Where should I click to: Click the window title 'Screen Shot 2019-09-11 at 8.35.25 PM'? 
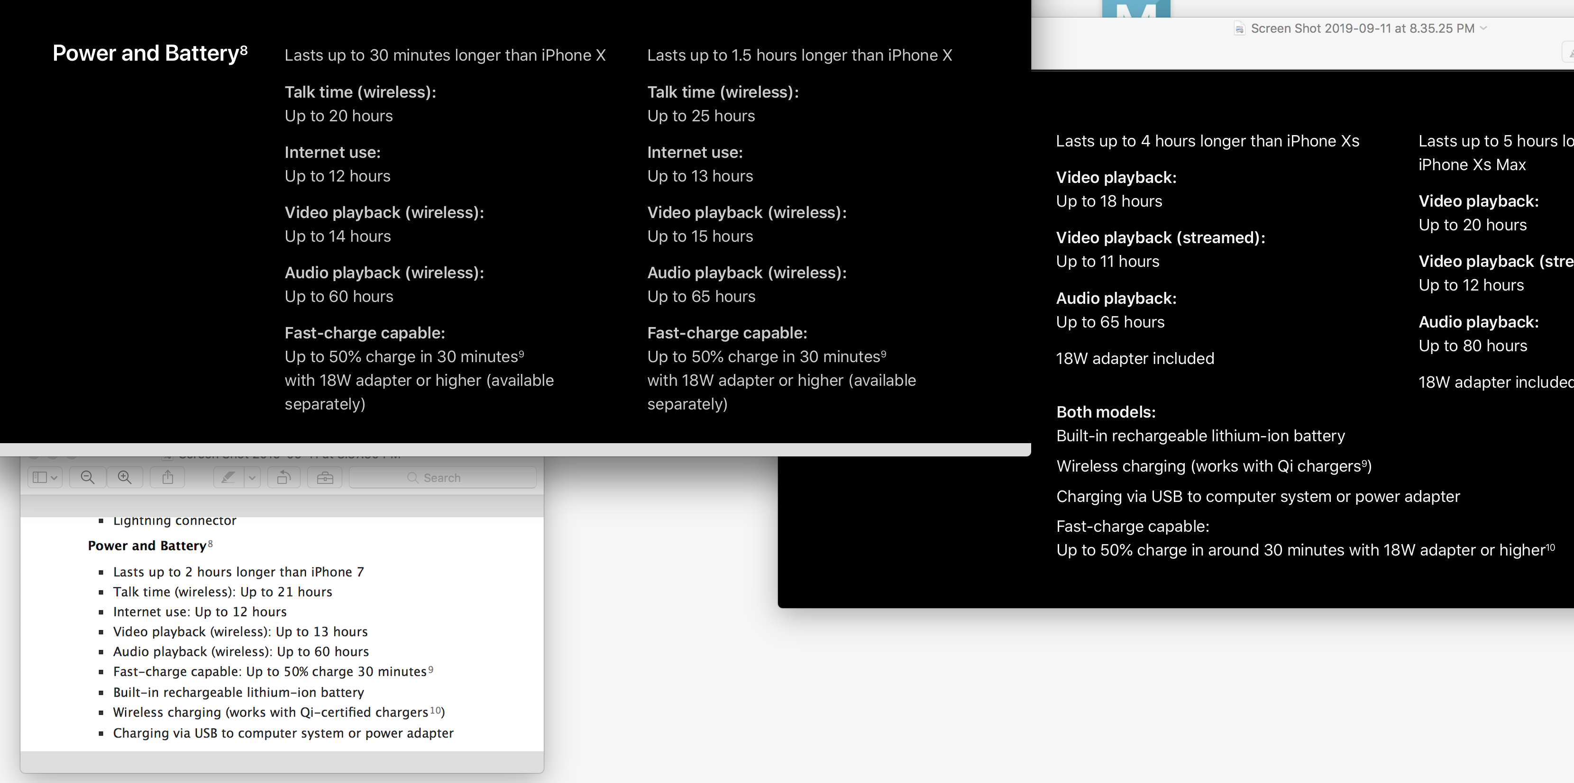(1363, 28)
